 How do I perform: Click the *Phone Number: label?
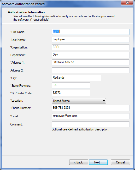pyautogui.click(x=21, y=108)
